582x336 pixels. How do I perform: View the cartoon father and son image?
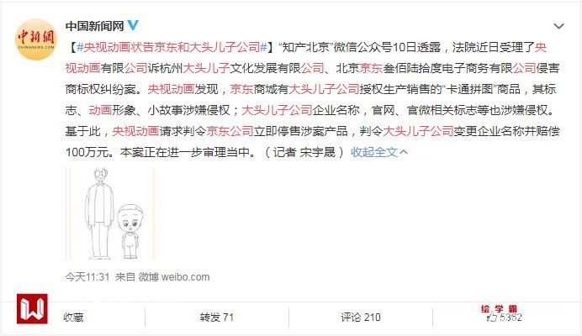(x=110, y=214)
